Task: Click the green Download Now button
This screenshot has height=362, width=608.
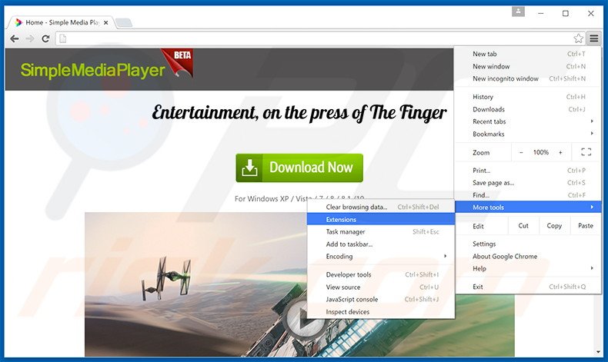Action: point(299,168)
